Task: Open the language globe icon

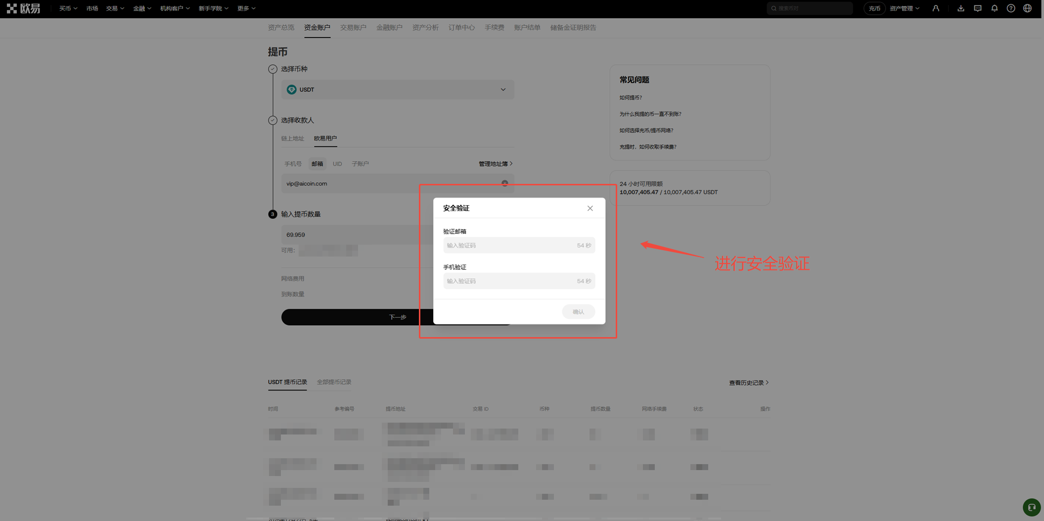Action: [1028, 8]
